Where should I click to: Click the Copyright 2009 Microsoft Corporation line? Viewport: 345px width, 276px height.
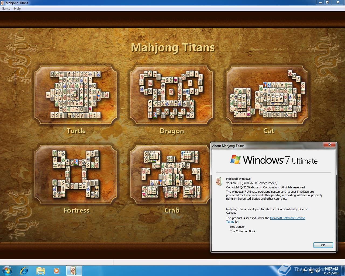266,187
